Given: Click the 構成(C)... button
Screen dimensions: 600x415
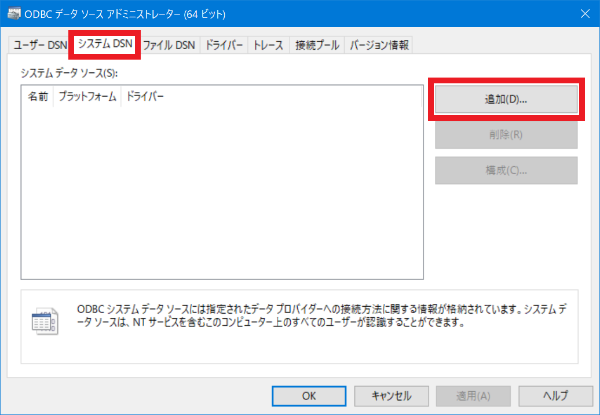Looking at the screenshot, I should point(506,170).
